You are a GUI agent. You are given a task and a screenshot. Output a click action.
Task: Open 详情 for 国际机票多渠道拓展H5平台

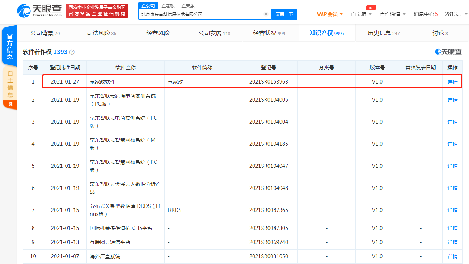[x=452, y=228]
